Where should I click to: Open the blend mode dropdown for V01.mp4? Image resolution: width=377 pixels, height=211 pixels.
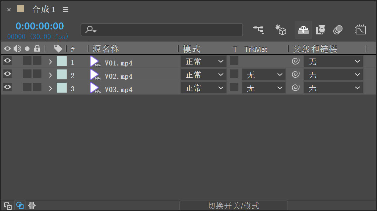(x=203, y=62)
